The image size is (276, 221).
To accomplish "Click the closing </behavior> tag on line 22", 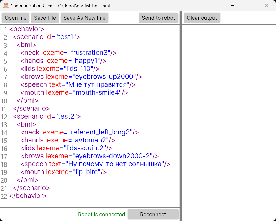I will 28,196.
